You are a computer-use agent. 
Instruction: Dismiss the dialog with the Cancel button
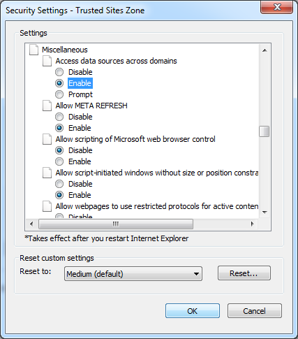pyautogui.click(x=255, y=311)
